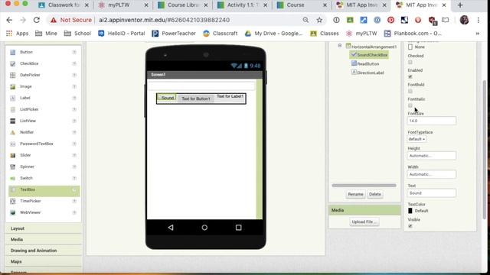Edit the Height Automatic field

click(x=432, y=156)
